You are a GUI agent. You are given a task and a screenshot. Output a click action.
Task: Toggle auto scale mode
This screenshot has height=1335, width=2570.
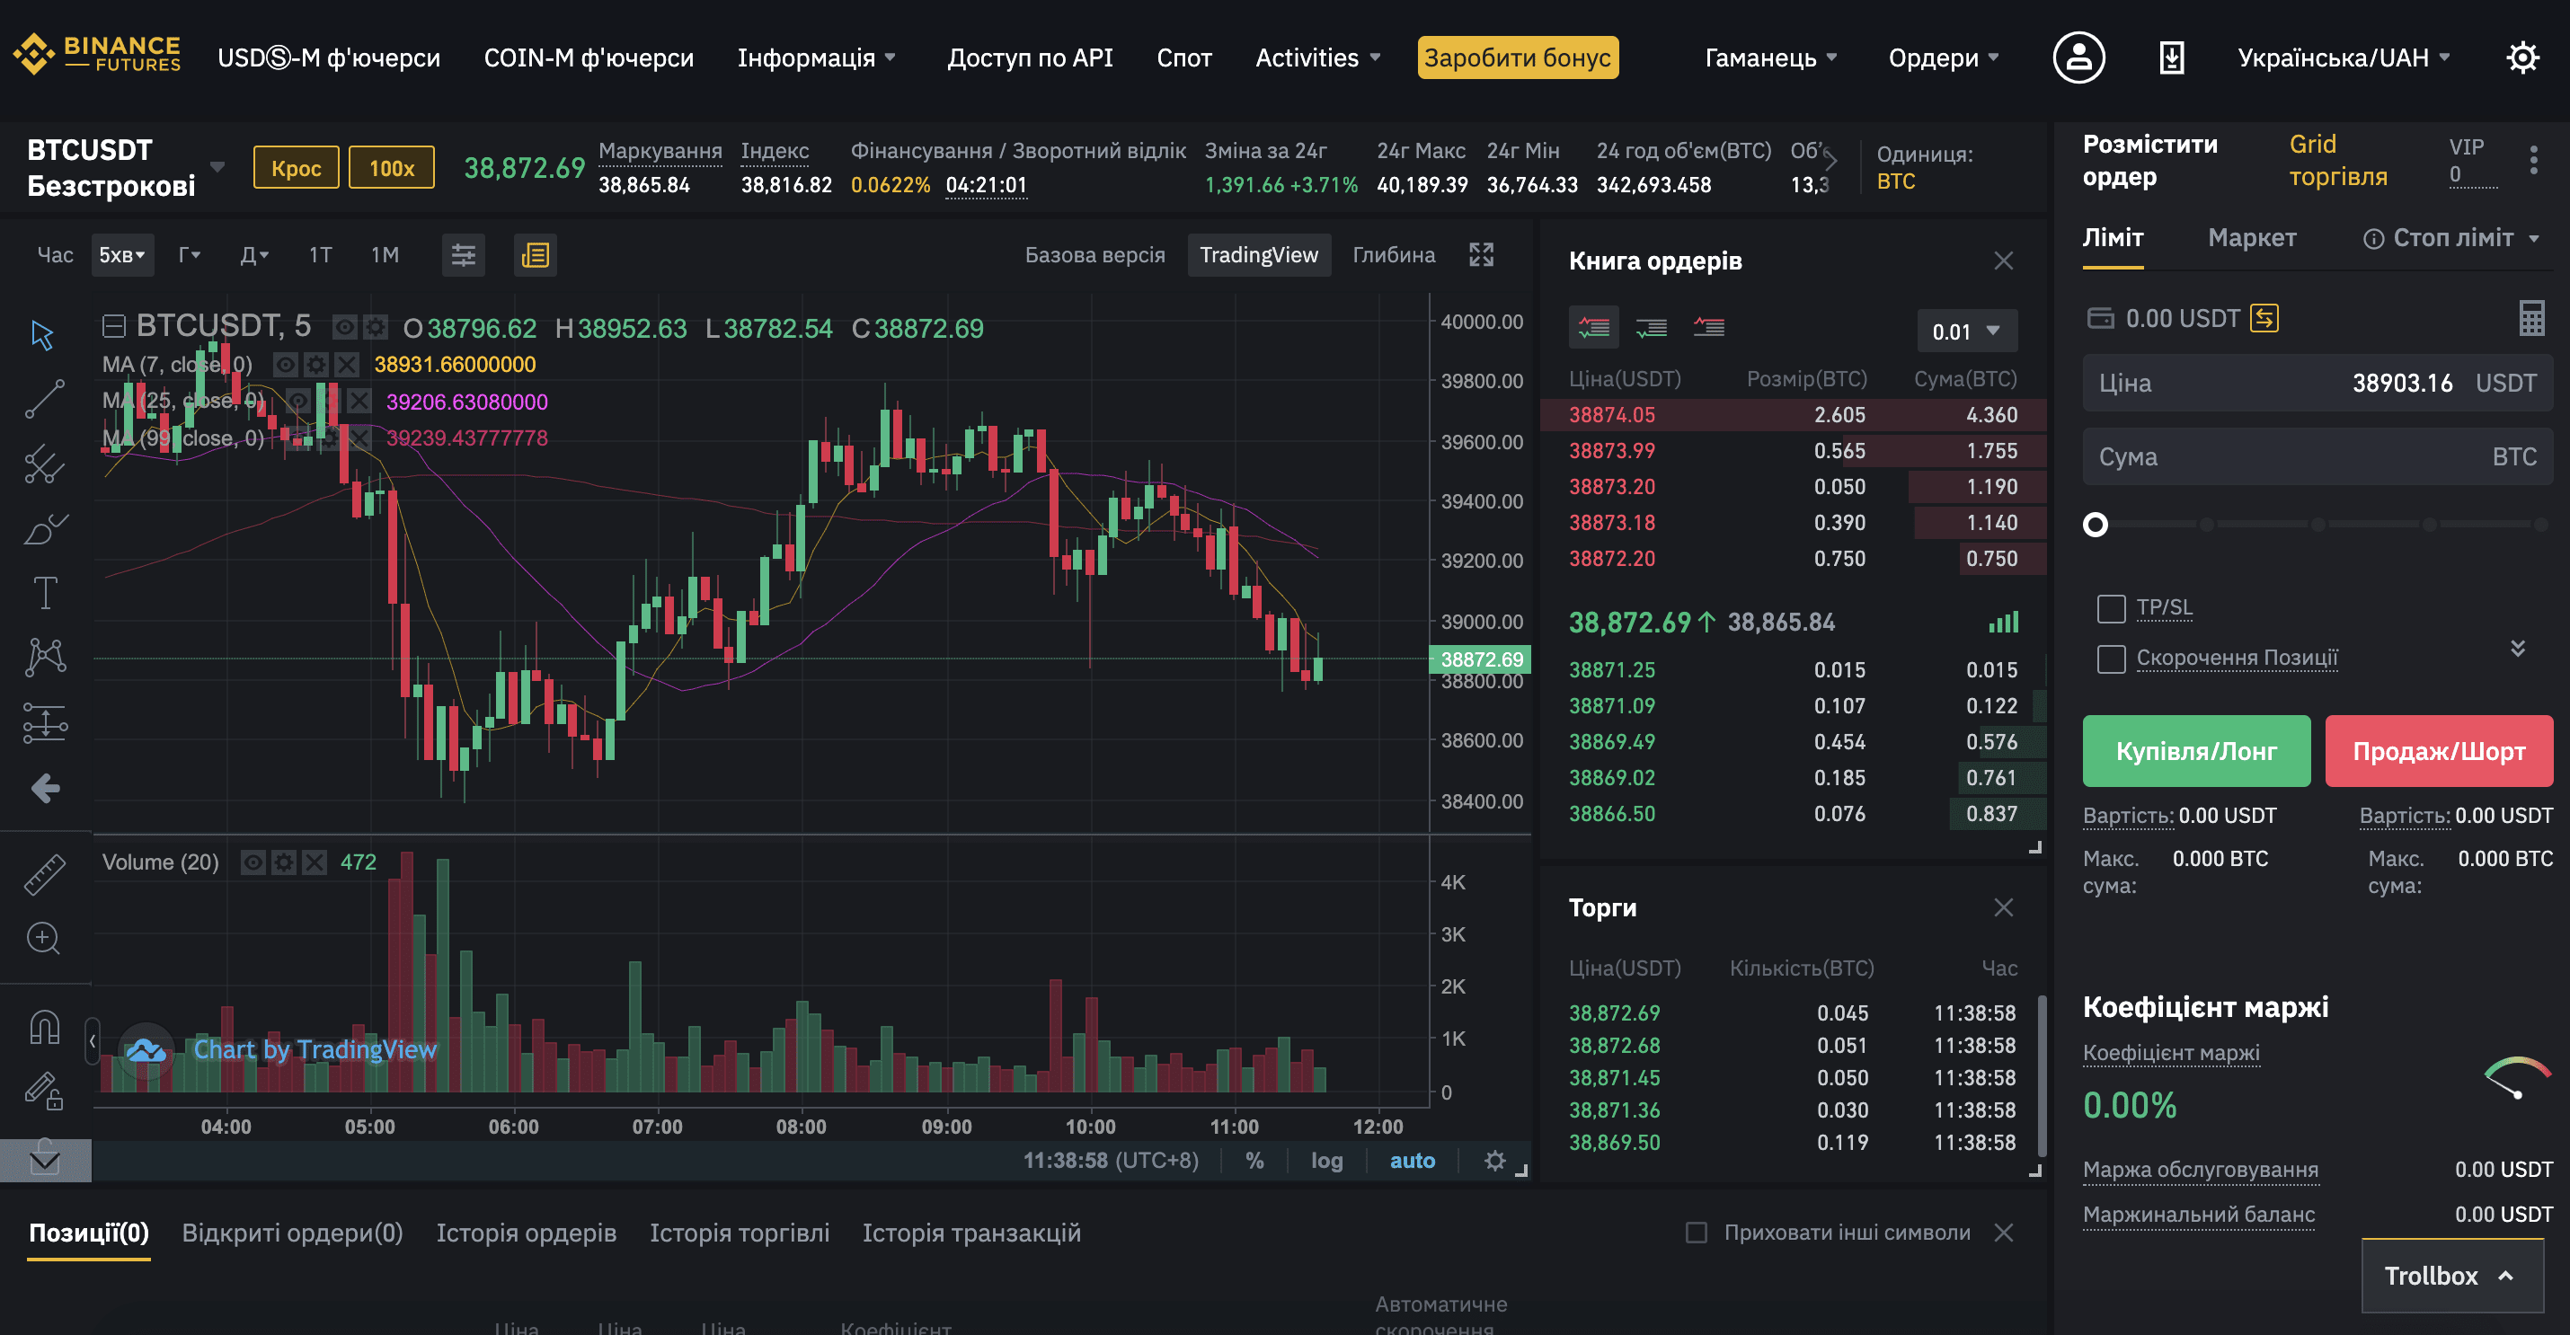tap(1412, 1161)
